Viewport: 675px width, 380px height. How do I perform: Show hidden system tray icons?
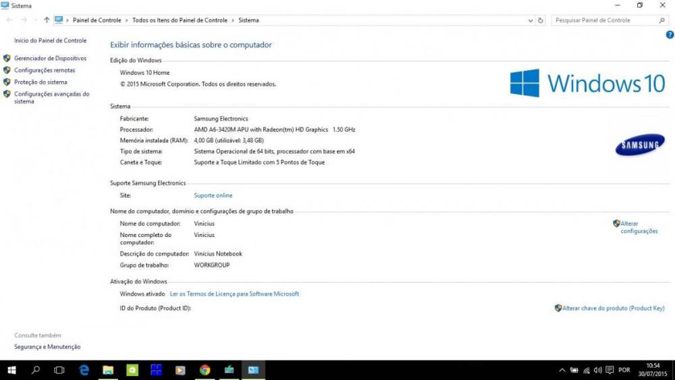pos(562,370)
